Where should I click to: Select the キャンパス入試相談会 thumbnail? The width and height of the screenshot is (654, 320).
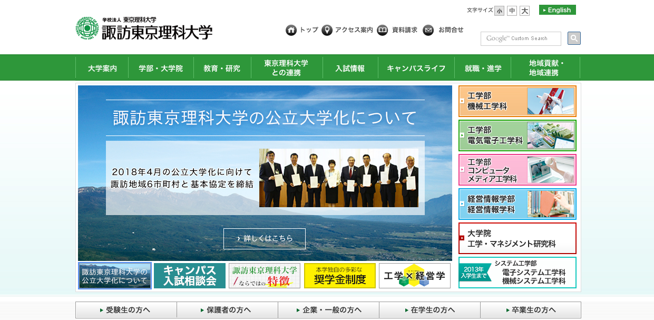click(190, 276)
